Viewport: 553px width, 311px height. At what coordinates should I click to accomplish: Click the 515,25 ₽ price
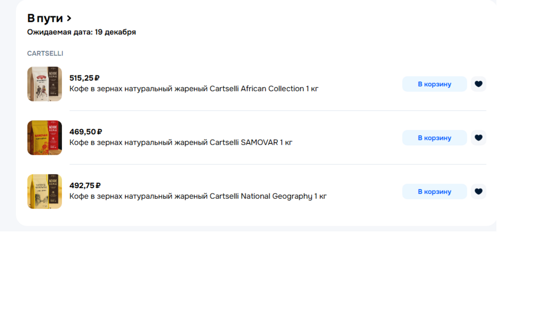coord(84,78)
